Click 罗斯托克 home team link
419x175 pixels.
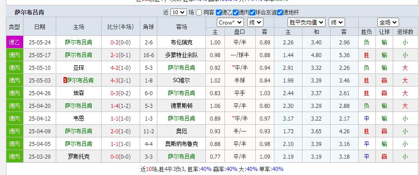tap(78, 156)
